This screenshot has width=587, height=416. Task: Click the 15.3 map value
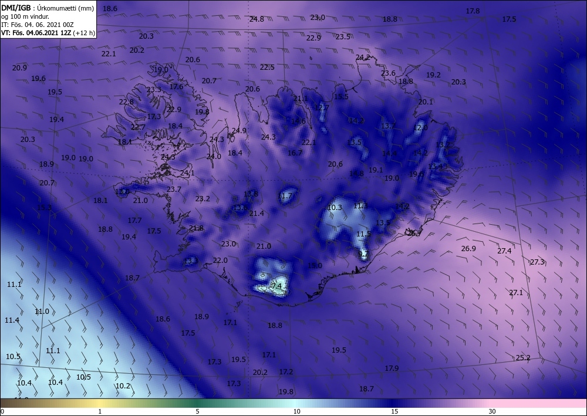click(44, 207)
